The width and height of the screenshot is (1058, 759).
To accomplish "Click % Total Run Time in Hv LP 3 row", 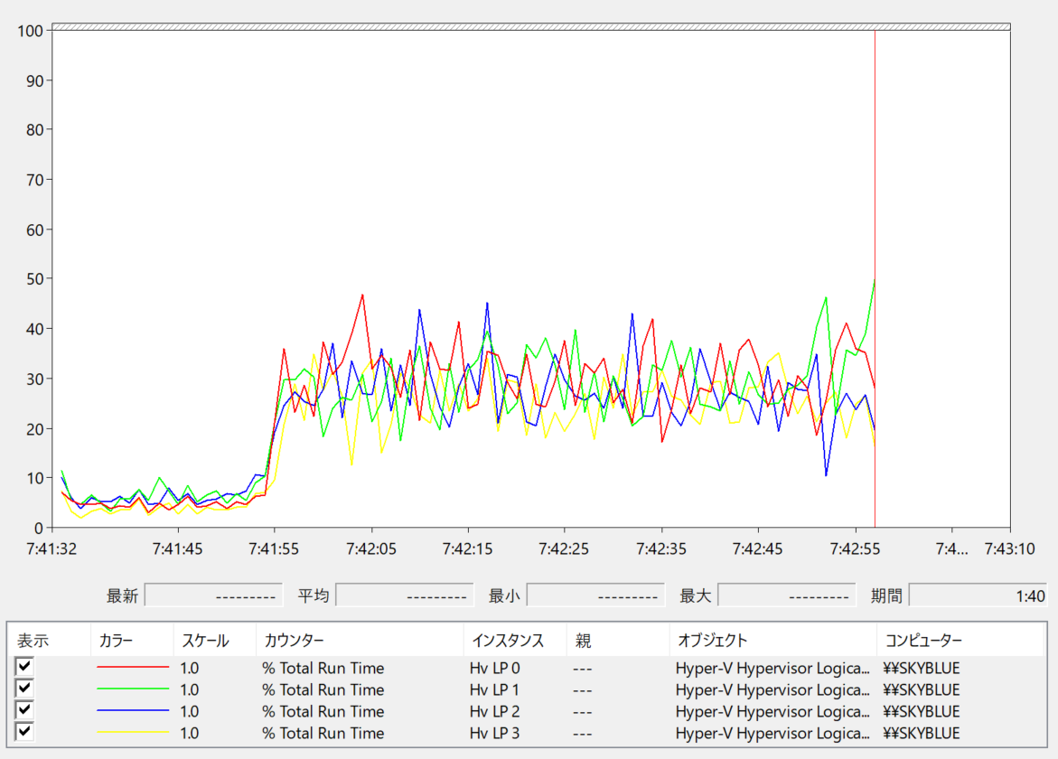I will coord(323,733).
